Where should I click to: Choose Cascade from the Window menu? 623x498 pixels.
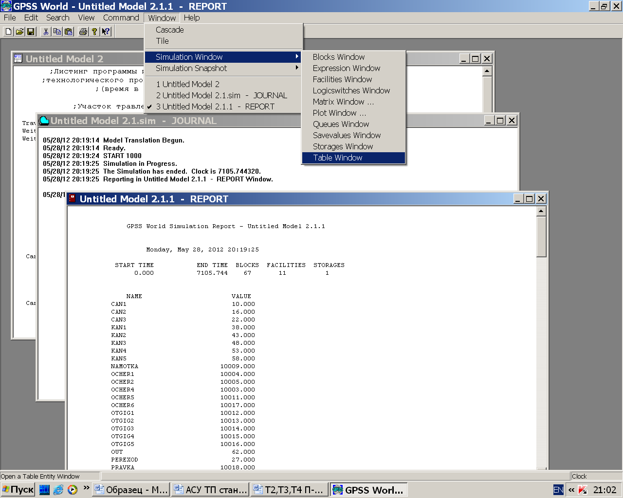223,30
